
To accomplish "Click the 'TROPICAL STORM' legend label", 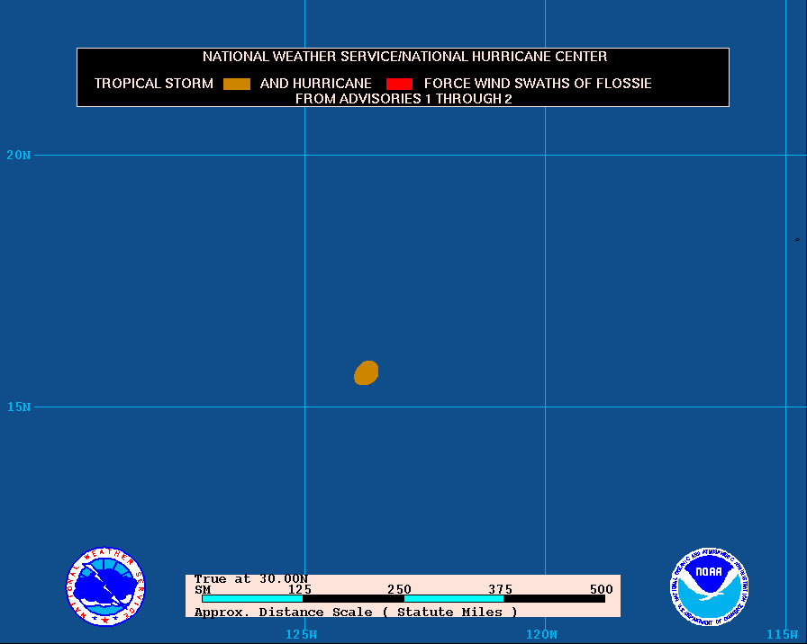I will pos(154,84).
